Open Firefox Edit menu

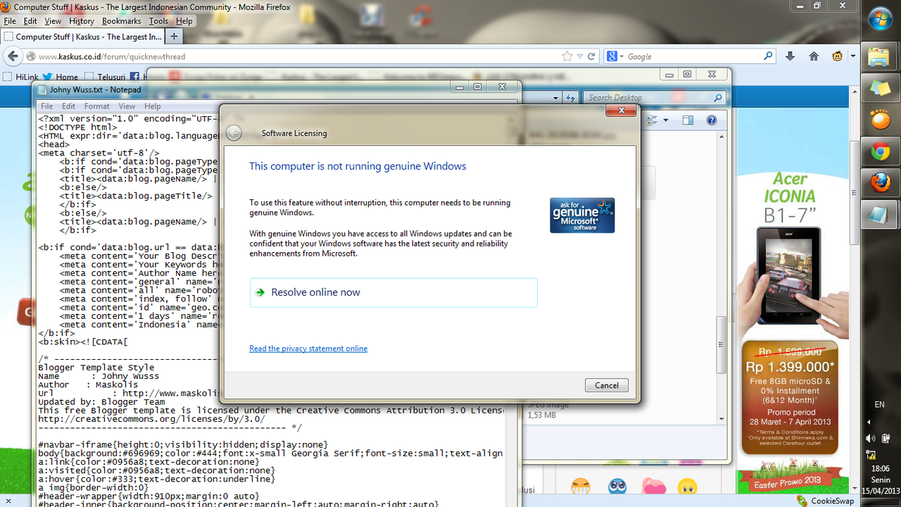(x=30, y=21)
